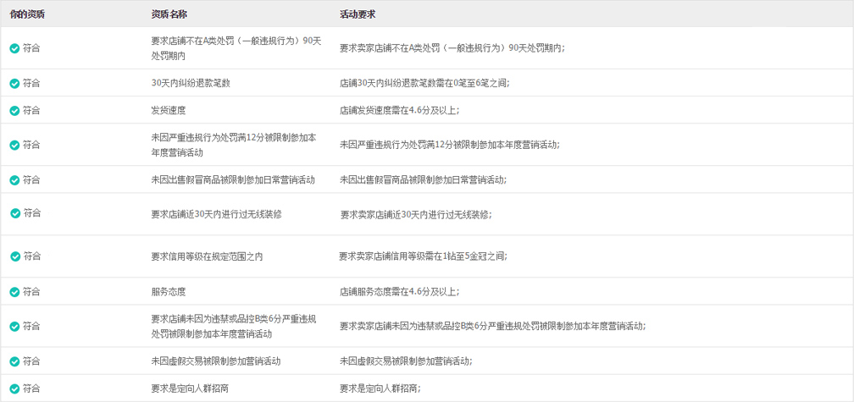The width and height of the screenshot is (854, 402).
Task: Click requirement text 要求卖家店铺近30天内进行过无线装修
Action: point(416,214)
